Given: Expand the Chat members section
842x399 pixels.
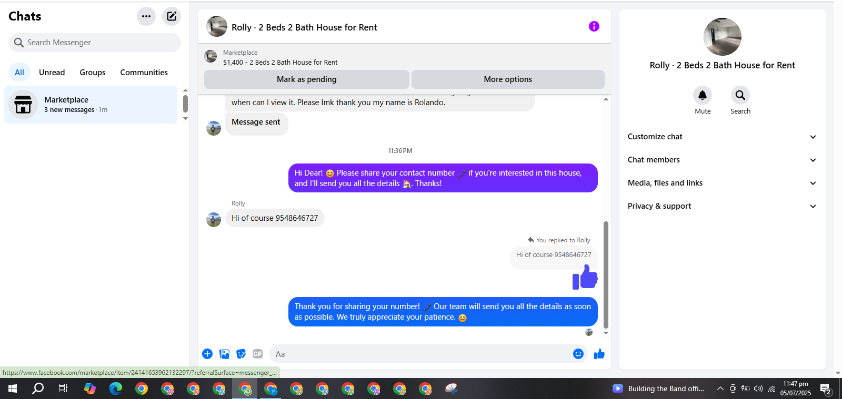Looking at the screenshot, I should pos(722,160).
